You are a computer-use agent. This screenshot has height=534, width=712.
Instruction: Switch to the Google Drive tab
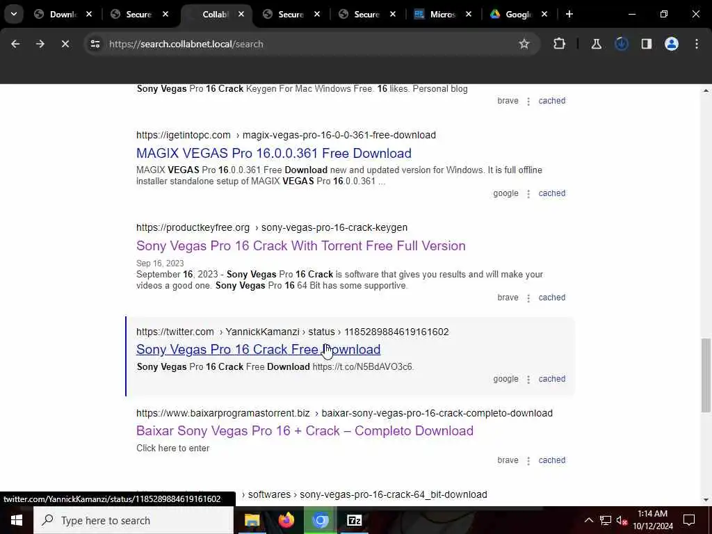(x=517, y=15)
